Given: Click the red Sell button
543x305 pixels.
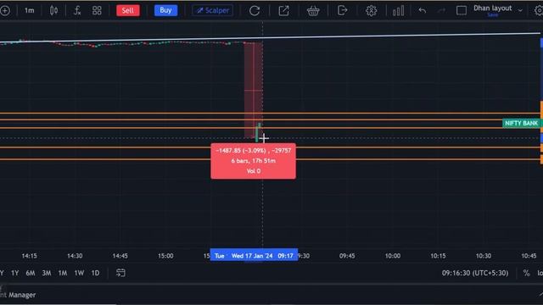Looking at the screenshot, I should coord(128,10).
